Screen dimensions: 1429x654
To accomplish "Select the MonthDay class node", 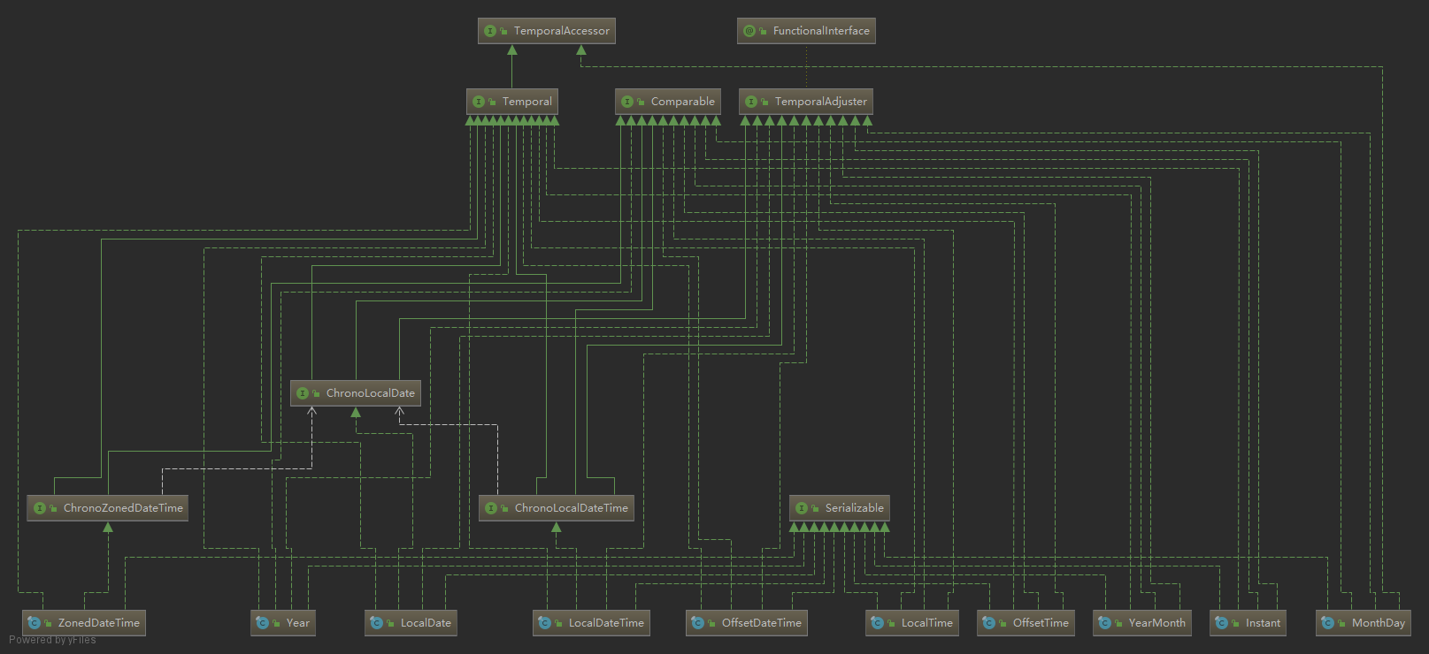I will pos(1364,623).
